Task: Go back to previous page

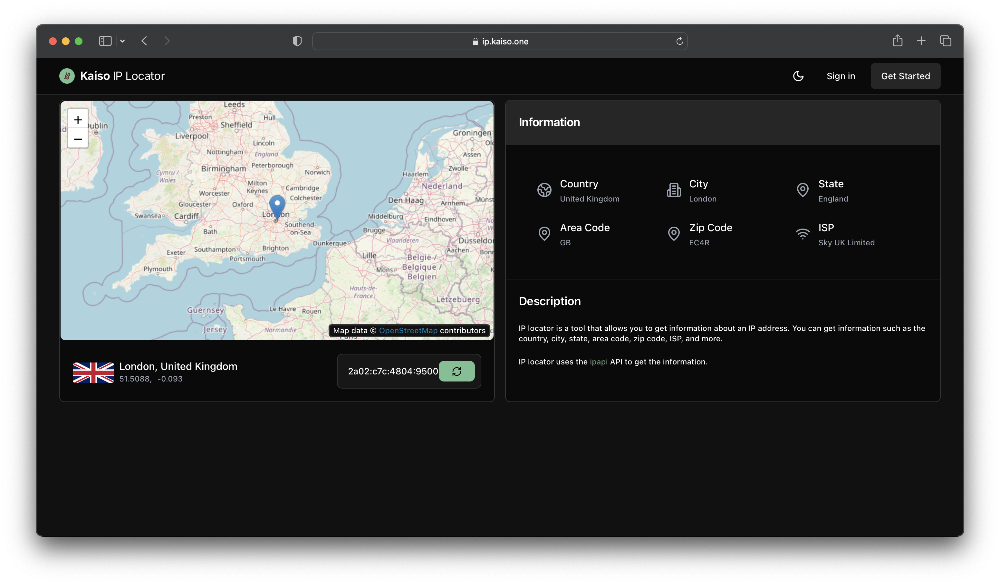Action: (x=144, y=41)
